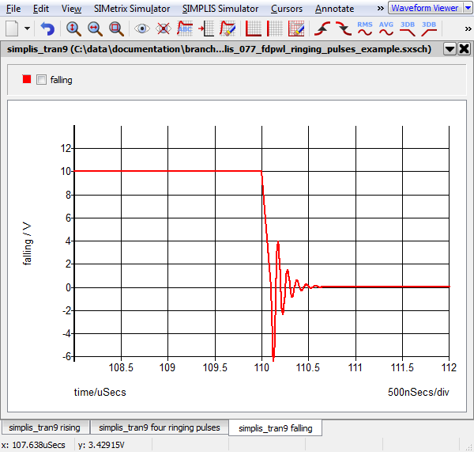
Task: Expand the menu bar overflow chevron
Action: point(380,9)
